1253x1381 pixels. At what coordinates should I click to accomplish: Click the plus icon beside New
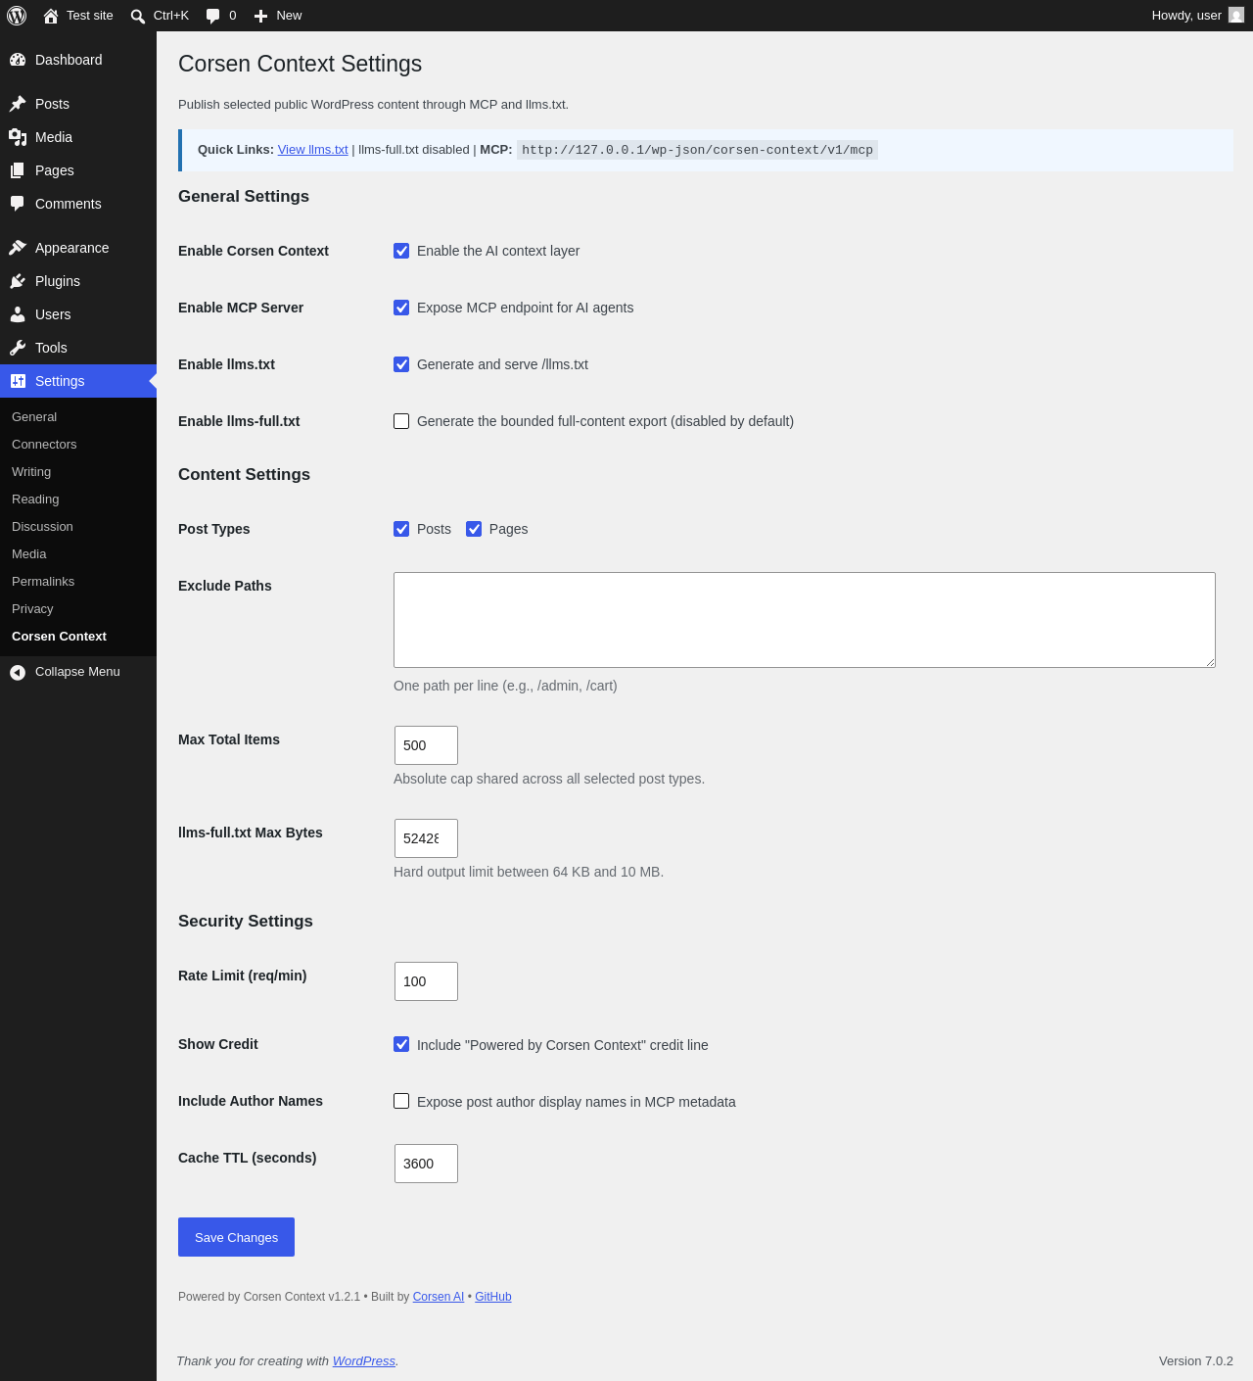pos(261,16)
